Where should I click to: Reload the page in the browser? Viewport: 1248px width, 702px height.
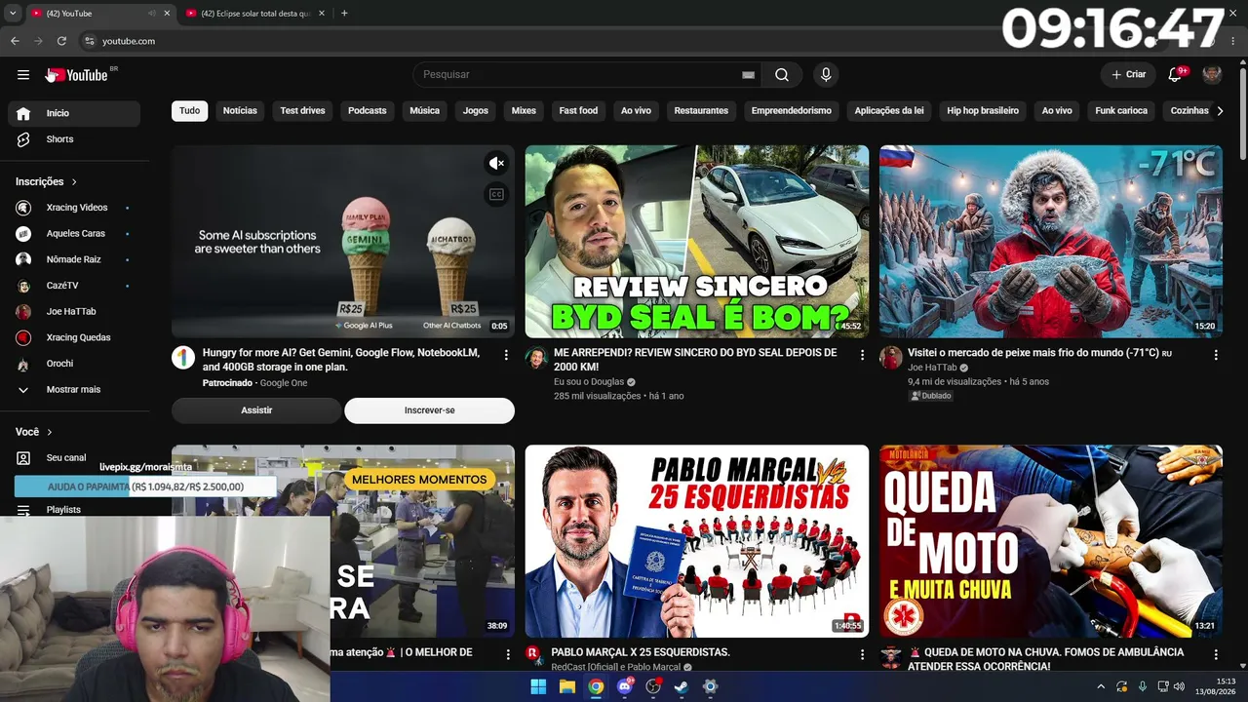coord(61,41)
